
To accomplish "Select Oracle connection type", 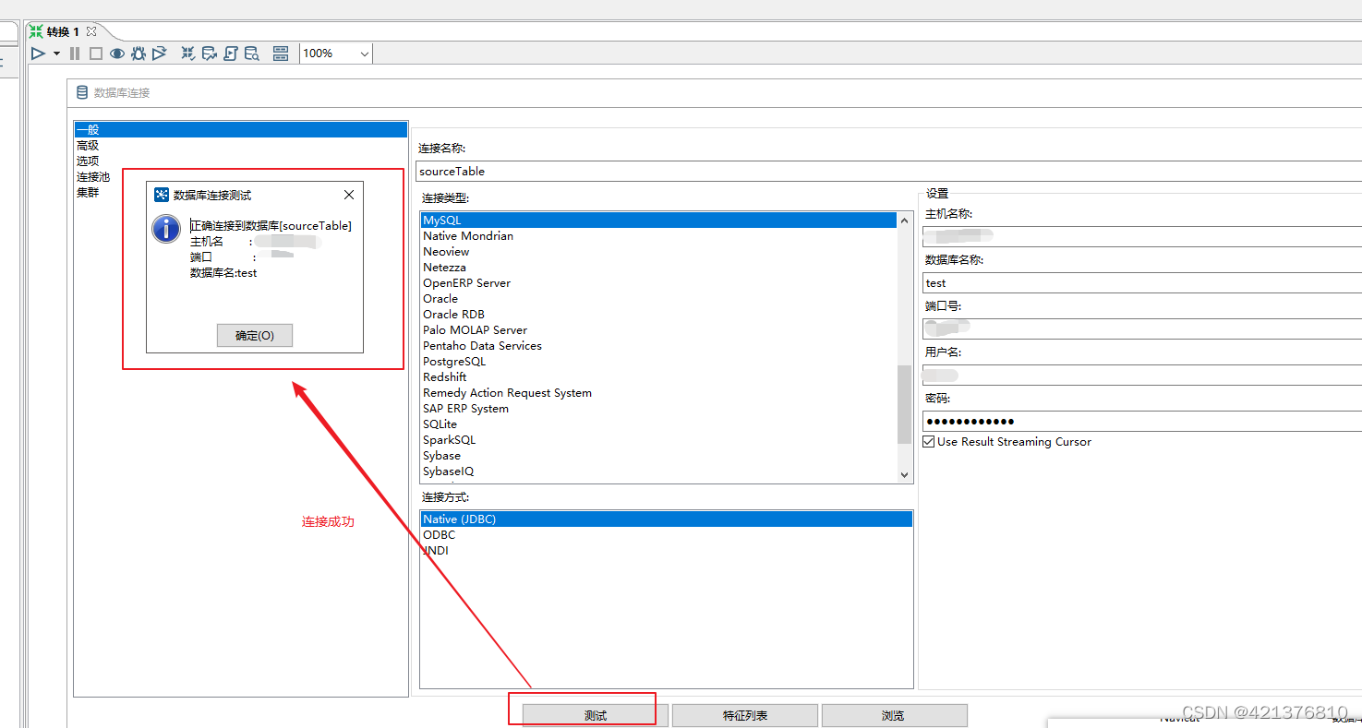I will (x=440, y=298).
